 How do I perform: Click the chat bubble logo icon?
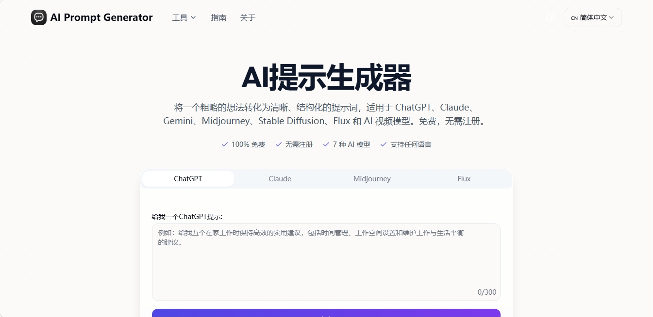(39, 17)
